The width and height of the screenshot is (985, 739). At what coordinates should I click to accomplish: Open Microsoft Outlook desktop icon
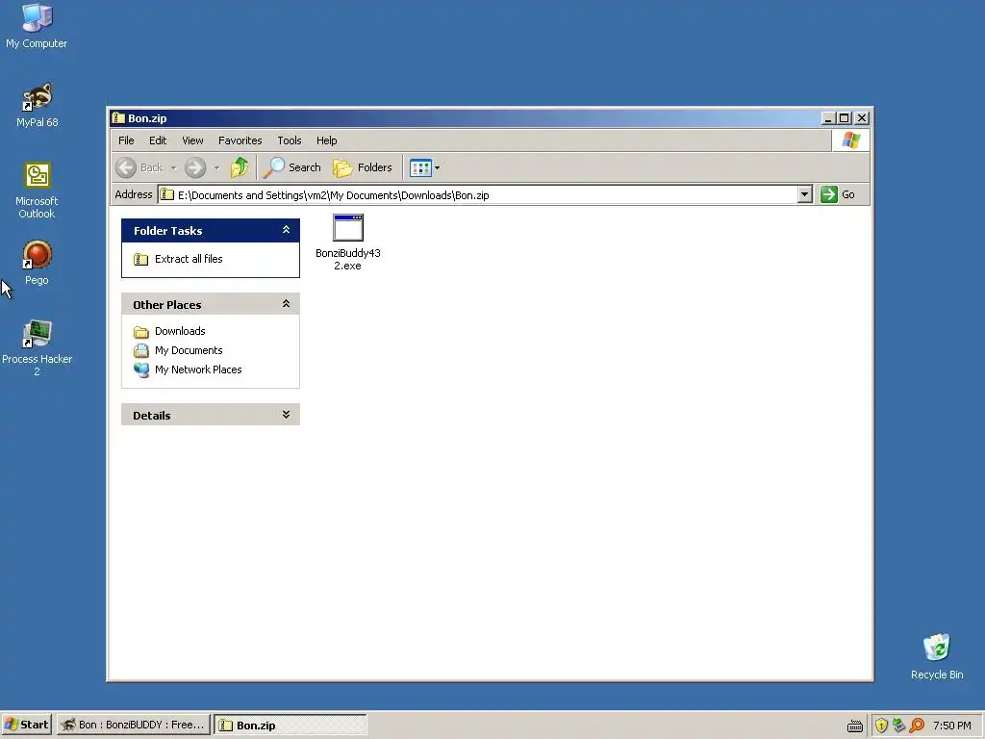(37, 191)
